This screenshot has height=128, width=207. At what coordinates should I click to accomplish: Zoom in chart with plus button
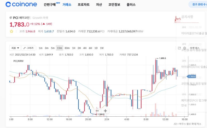[x=105, y=111]
